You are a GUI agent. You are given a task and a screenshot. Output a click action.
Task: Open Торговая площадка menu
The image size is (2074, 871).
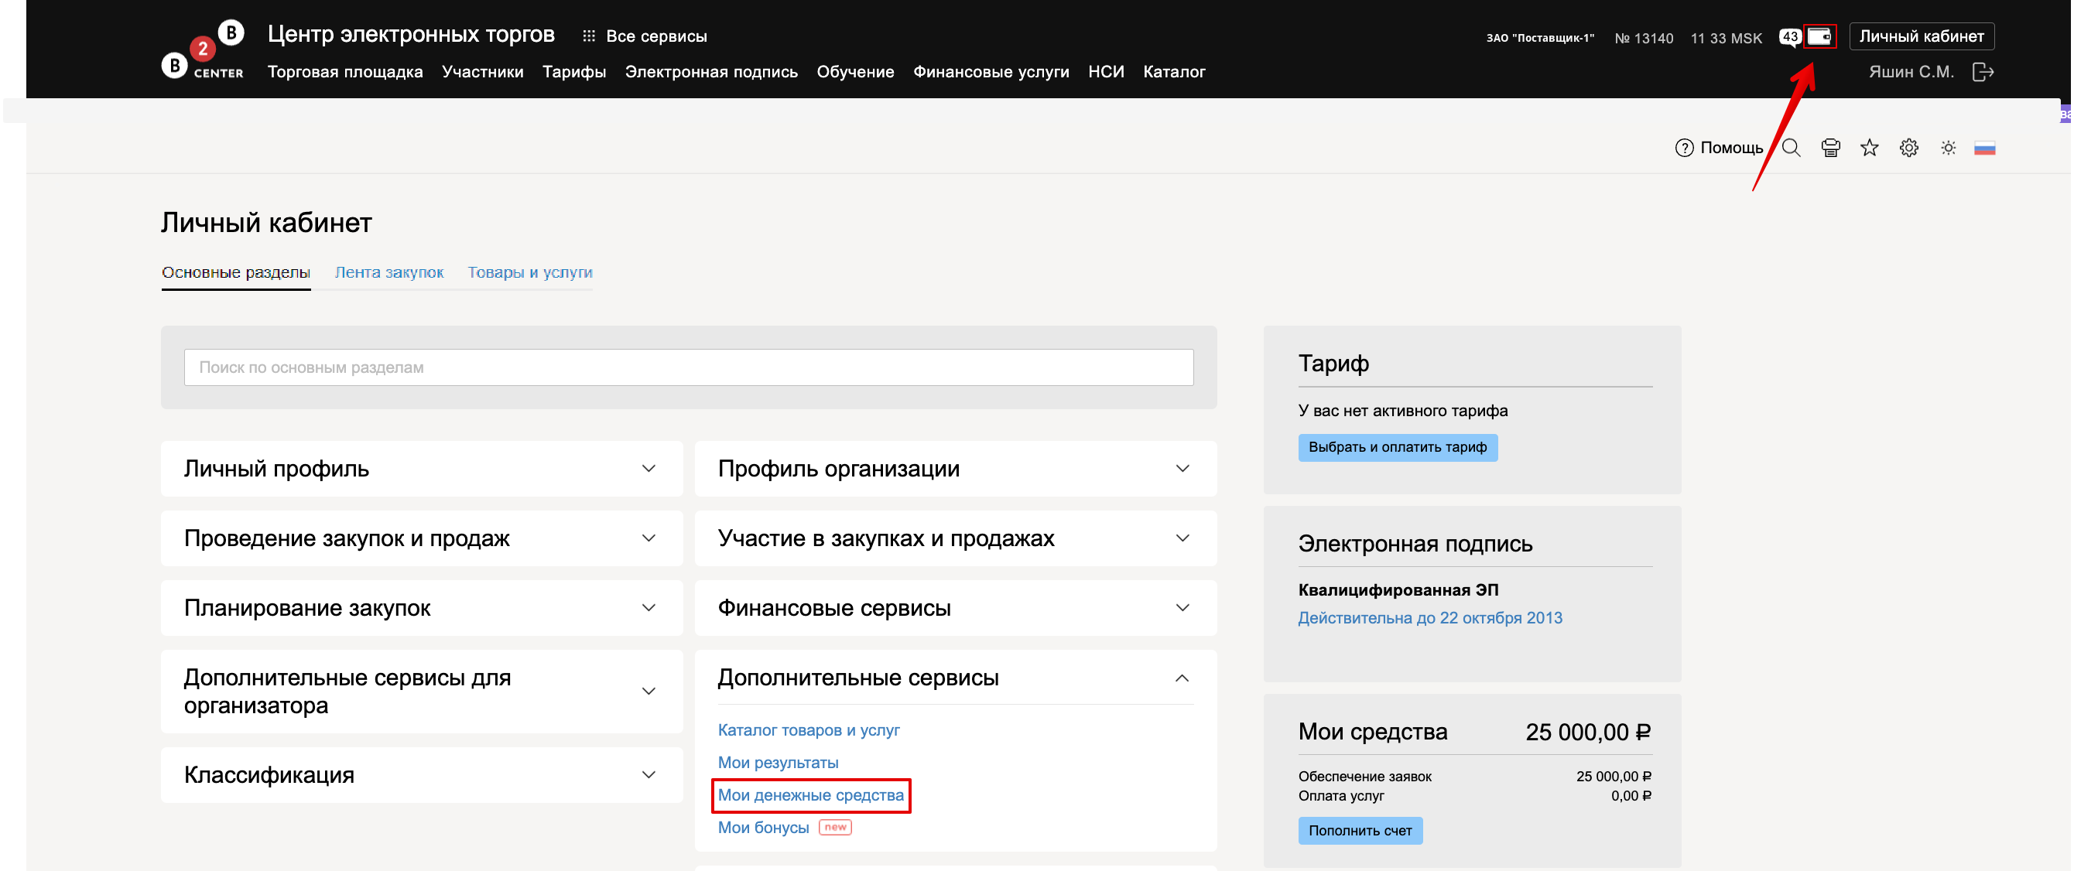345,73
